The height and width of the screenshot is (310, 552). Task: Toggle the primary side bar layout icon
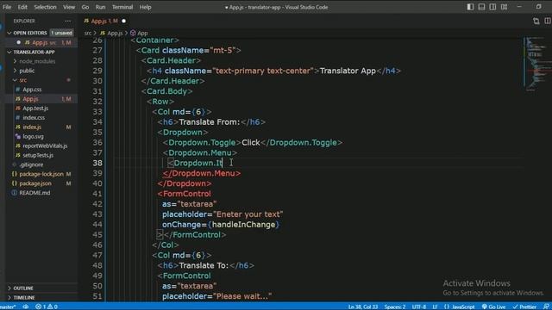click(470, 7)
